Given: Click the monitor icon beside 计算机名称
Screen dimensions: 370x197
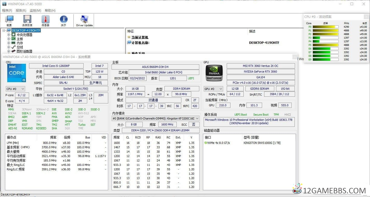Looking at the screenshot, I should point(129,43).
